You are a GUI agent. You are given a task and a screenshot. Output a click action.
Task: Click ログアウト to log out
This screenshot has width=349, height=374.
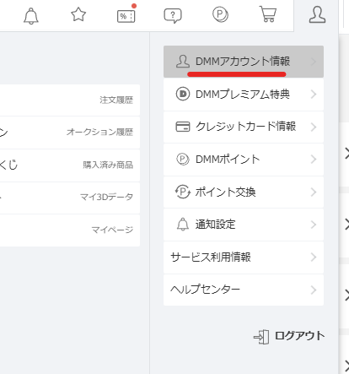click(299, 336)
